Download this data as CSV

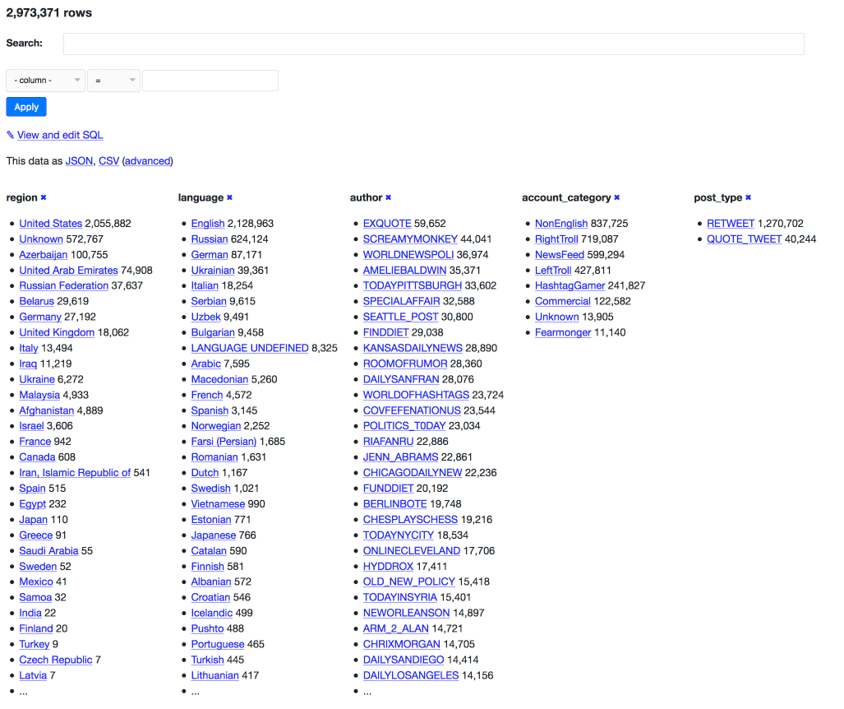pyautogui.click(x=108, y=161)
